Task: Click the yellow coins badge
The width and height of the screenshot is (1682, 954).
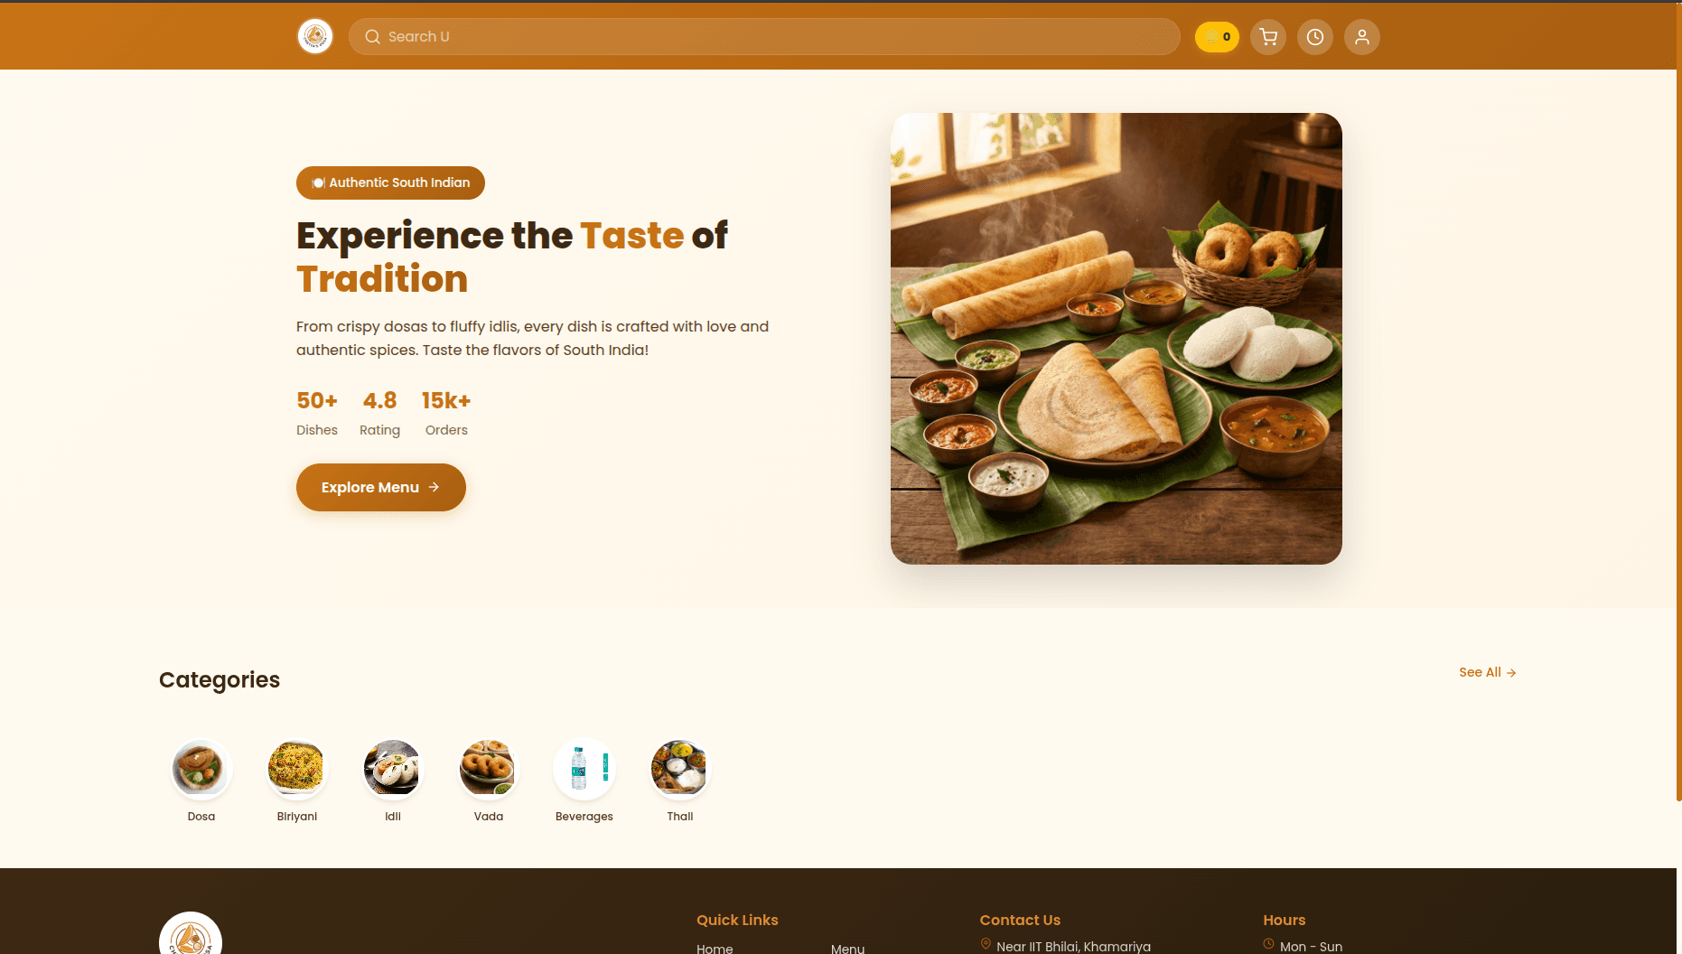Action: pos(1217,37)
